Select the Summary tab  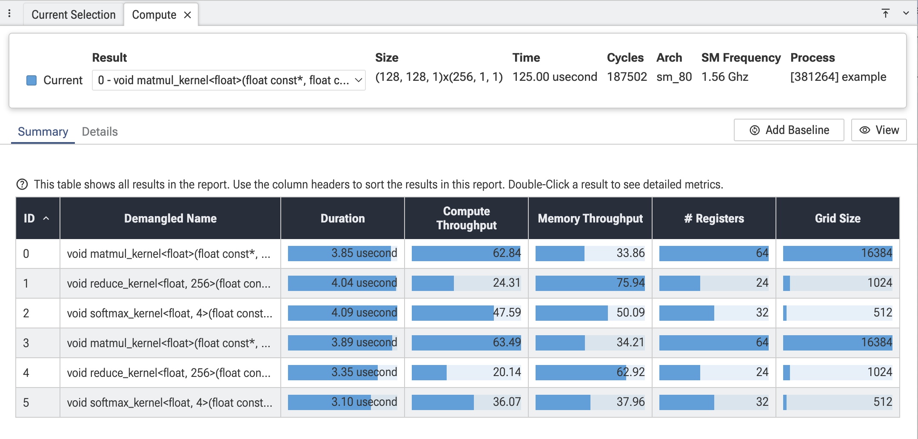tap(43, 131)
